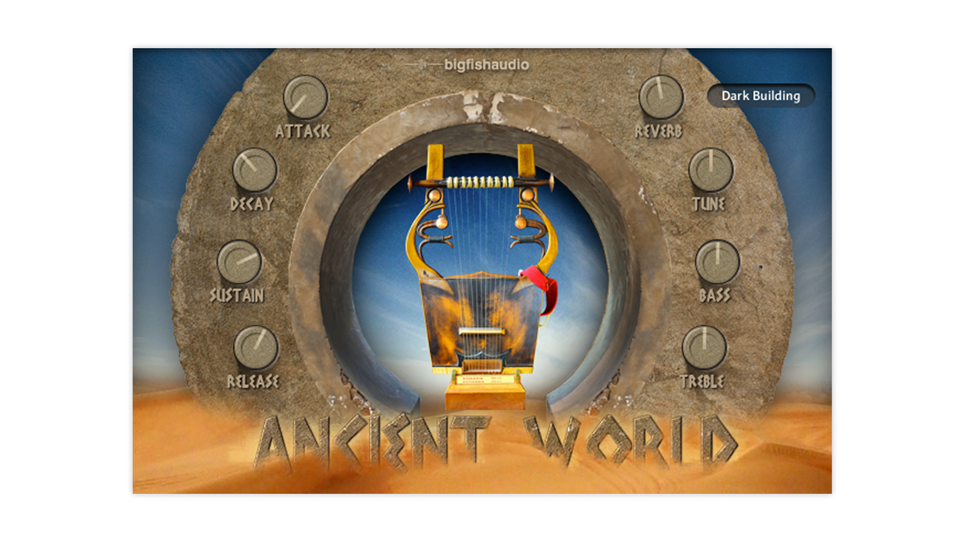Click the Treble knob
Viewport: 965px width, 542px height.
point(704,348)
